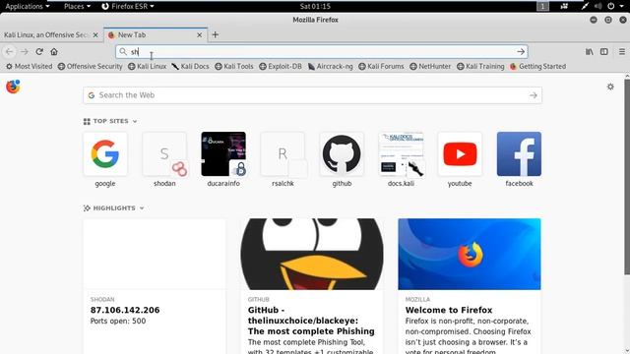Click the page vertical scrollbar
Image resolution: width=630 pixels, height=354 pixels.
coord(627,177)
